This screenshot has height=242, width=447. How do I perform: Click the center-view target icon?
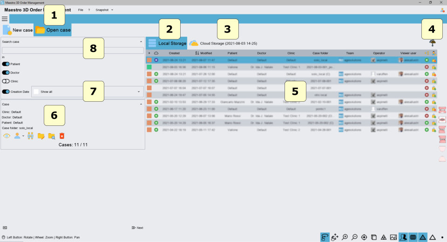(x=364, y=237)
